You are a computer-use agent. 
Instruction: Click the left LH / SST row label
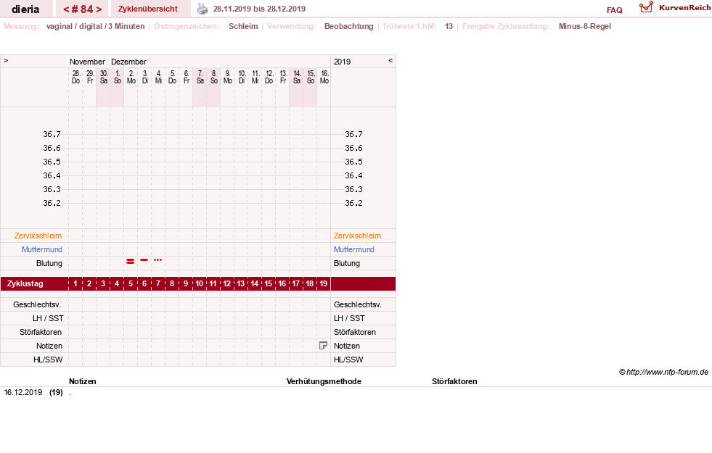[48, 318]
